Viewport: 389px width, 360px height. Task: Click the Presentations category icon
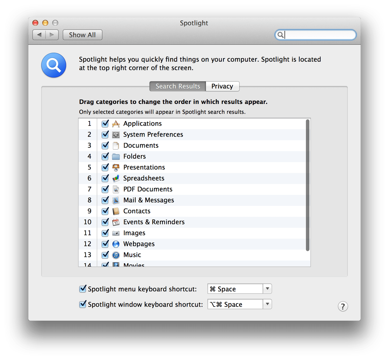pos(116,167)
